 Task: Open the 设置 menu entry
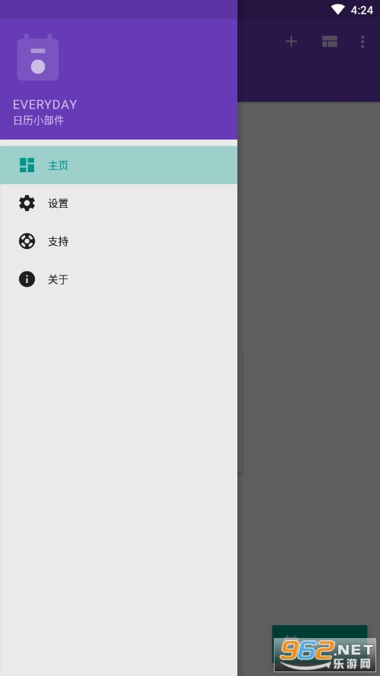click(x=118, y=203)
